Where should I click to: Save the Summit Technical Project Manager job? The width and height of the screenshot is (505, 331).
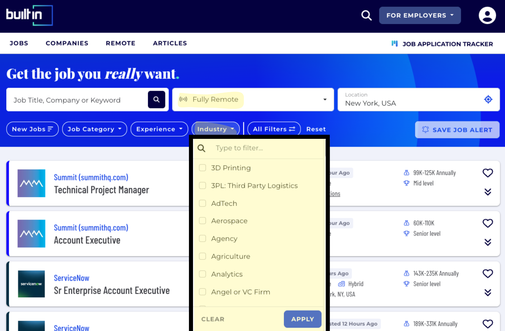(x=488, y=173)
